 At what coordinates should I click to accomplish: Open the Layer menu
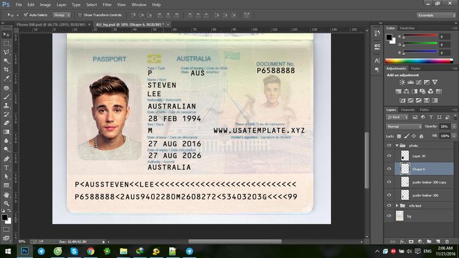[x=61, y=5]
